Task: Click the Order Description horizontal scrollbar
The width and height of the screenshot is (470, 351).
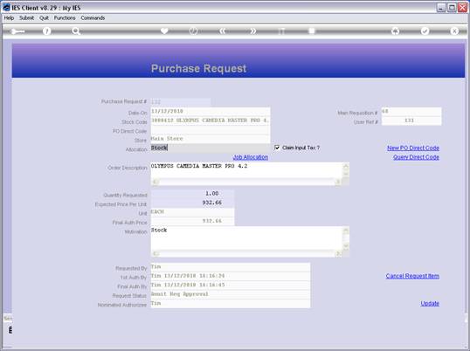Action: click(246, 182)
